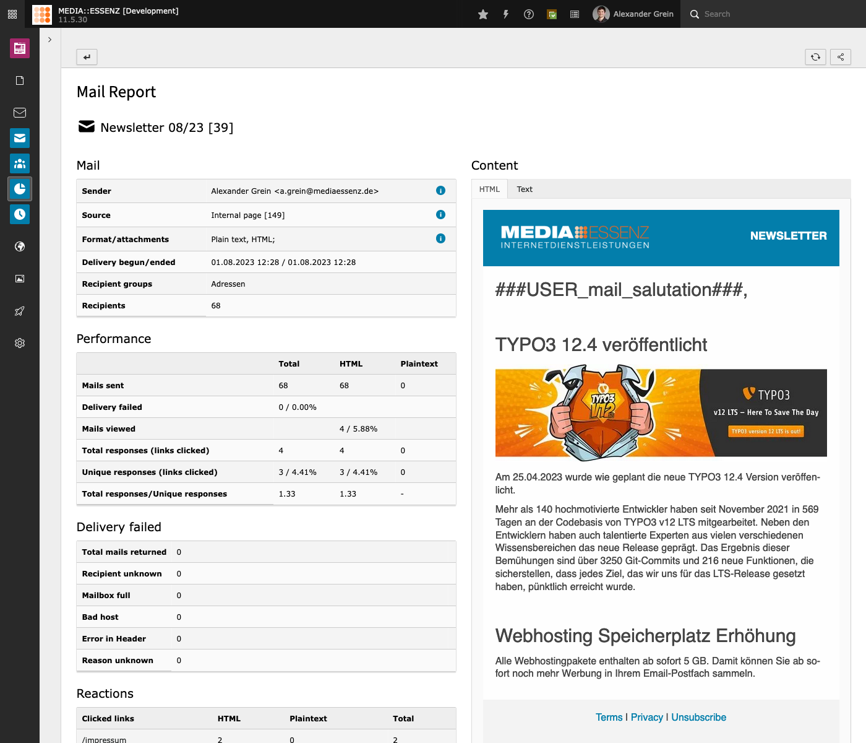This screenshot has height=743, width=866.
Task: Open bookmarks star icon
Action: (483, 14)
